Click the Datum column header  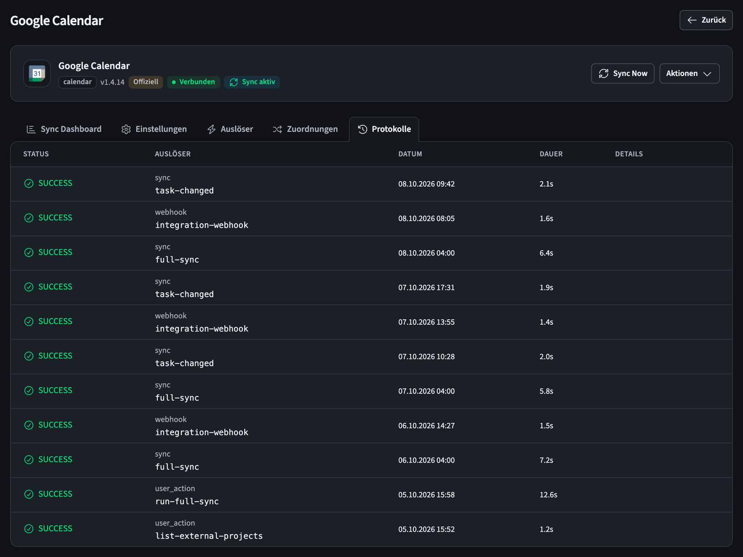410,154
